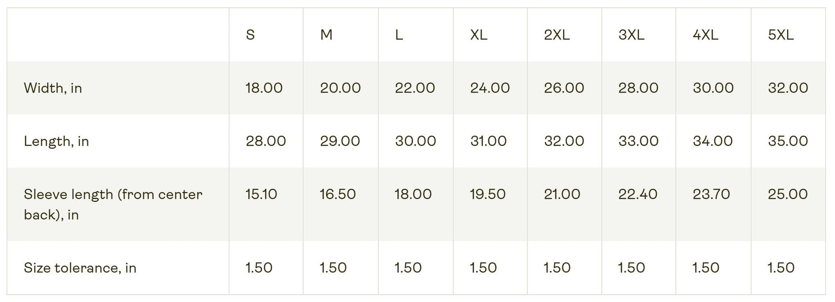Select the M size column header
Image resolution: width=835 pixels, height=302 pixels.
pos(326,35)
